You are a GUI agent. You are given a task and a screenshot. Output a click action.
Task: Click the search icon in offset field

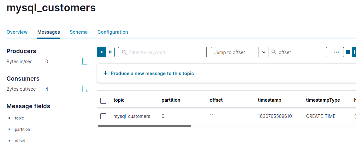pyautogui.click(x=274, y=52)
